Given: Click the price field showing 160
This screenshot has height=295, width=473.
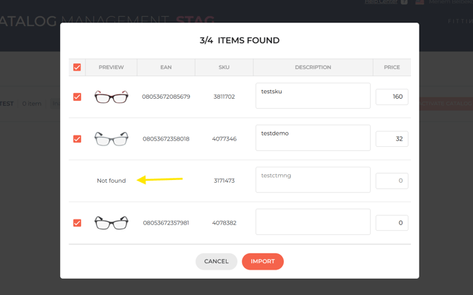Looking at the screenshot, I should click(x=392, y=97).
